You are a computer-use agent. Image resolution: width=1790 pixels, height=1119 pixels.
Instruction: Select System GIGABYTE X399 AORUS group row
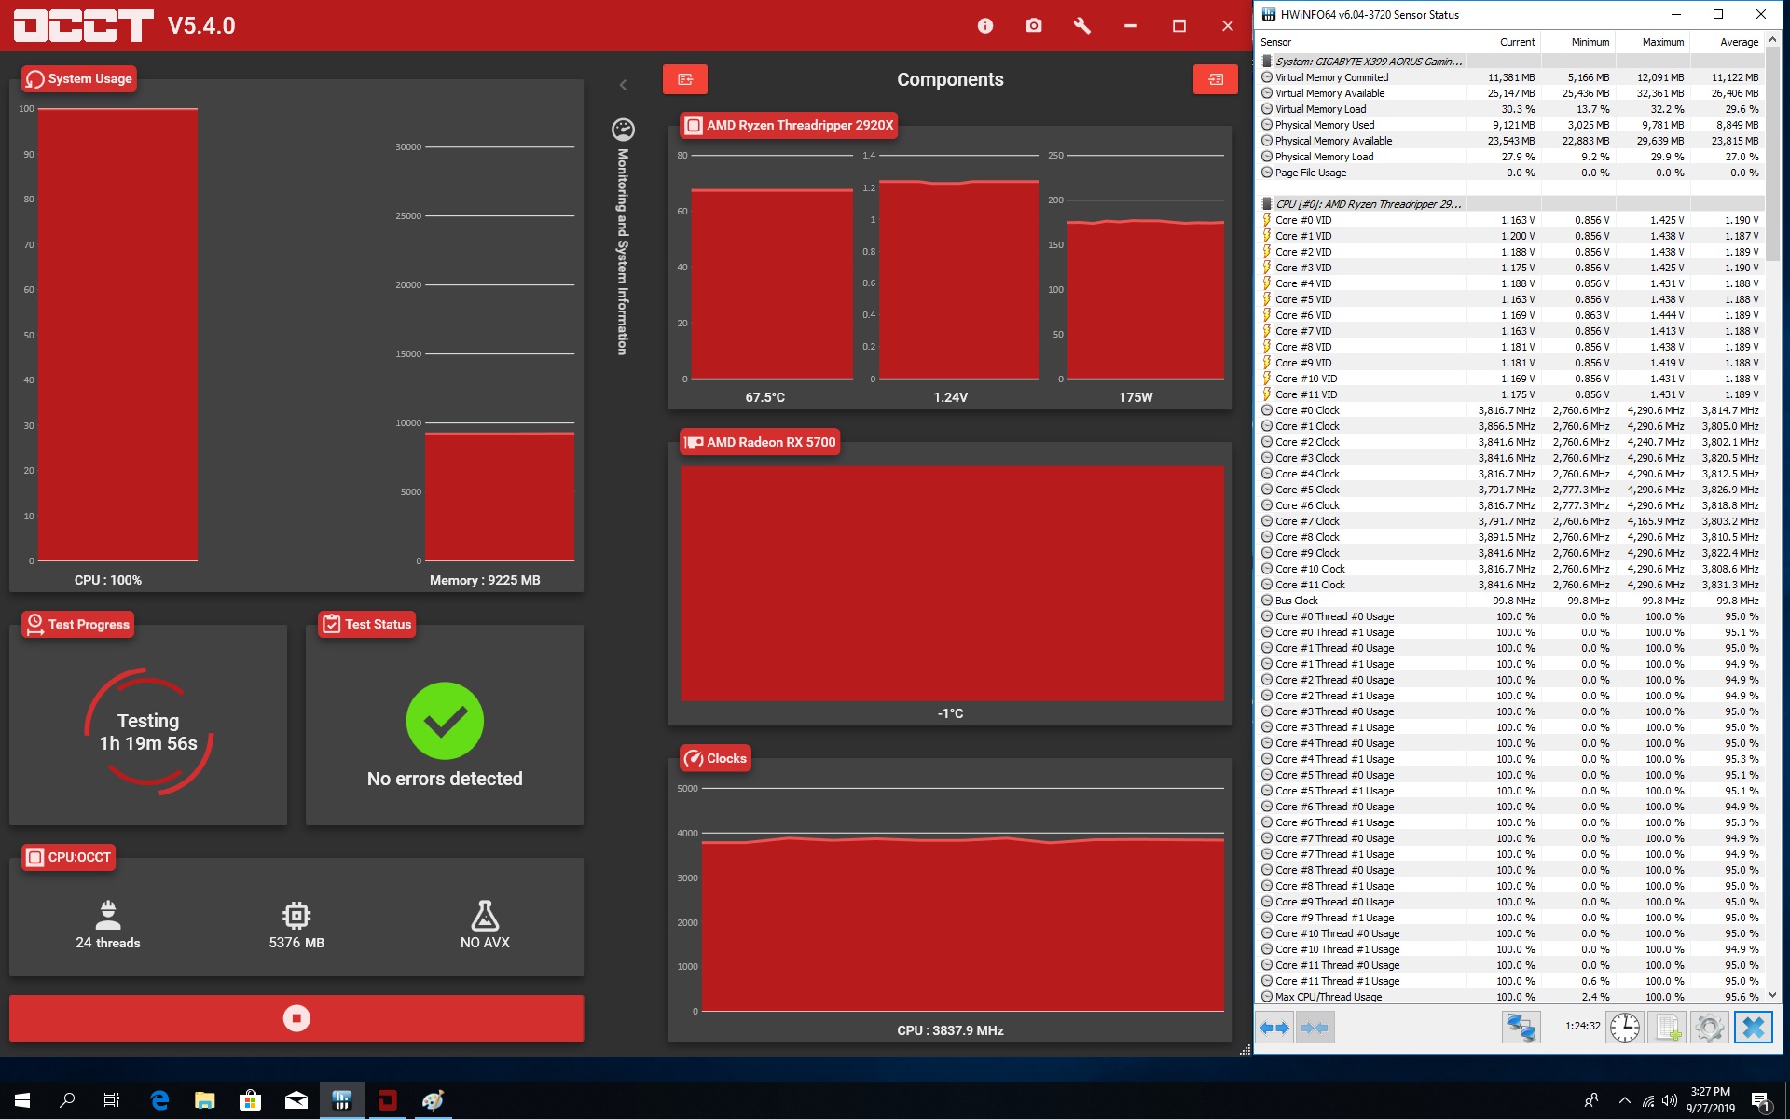[1510, 62]
